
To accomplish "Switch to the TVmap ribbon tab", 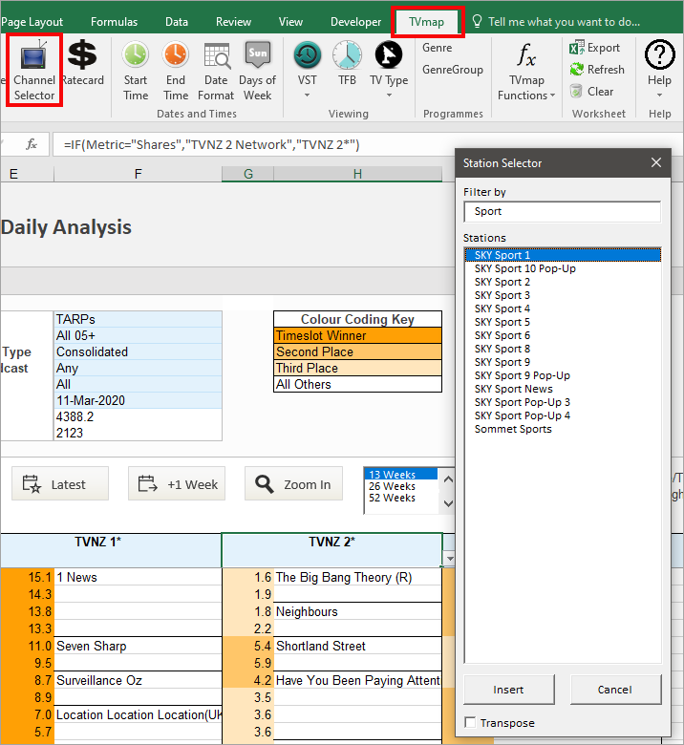I will point(426,22).
